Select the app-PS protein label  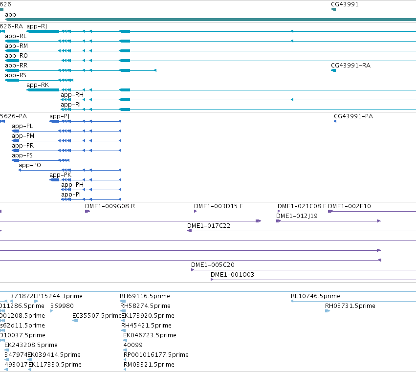22,155
